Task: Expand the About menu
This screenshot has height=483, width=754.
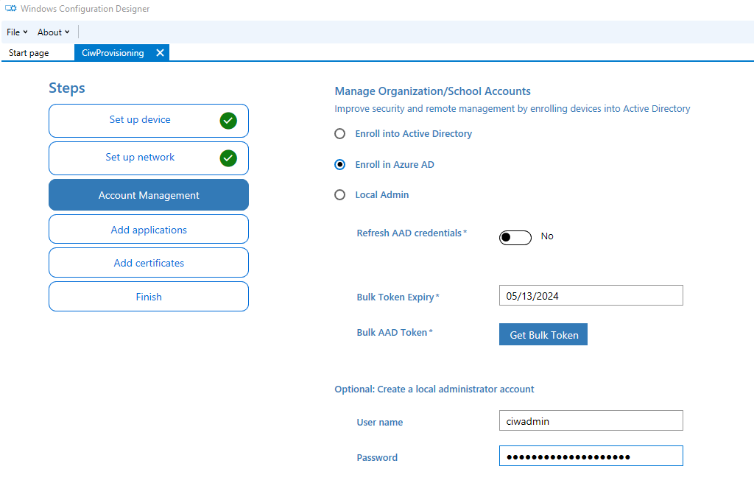Action: pos(53,32)
